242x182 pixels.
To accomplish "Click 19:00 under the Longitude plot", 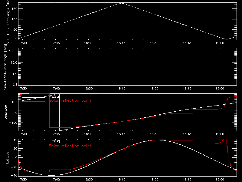I will pyautogui.click(x=220, y=134).
